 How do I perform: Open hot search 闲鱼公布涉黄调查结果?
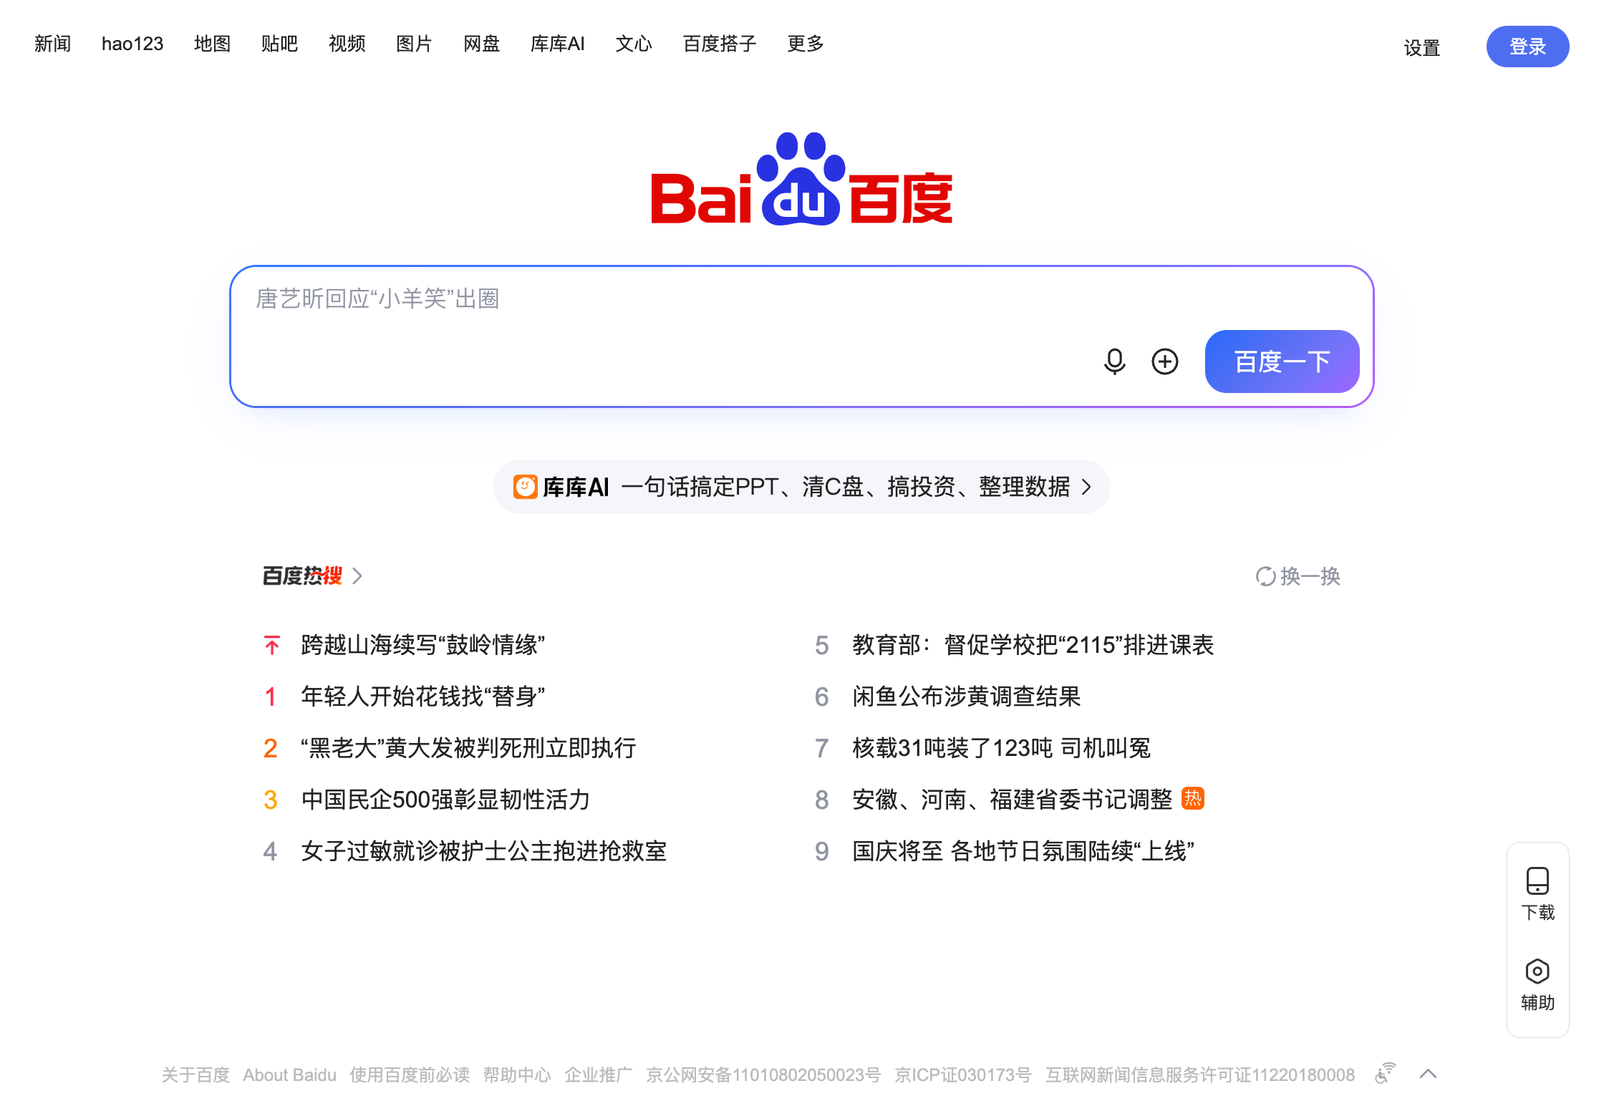[966, 697]
